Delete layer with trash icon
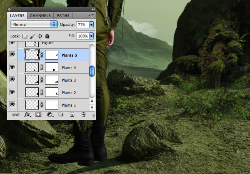 [x=83, y=114]
